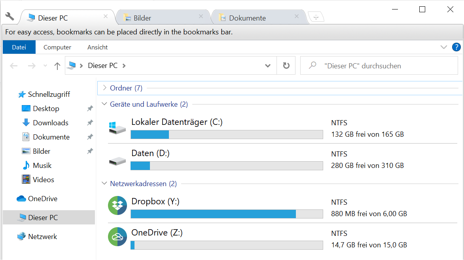This screenshot has height=260, width=464.
Task: Click the pin icon next to Downloads
Action: pyautogui.click(x=90, y=122)
